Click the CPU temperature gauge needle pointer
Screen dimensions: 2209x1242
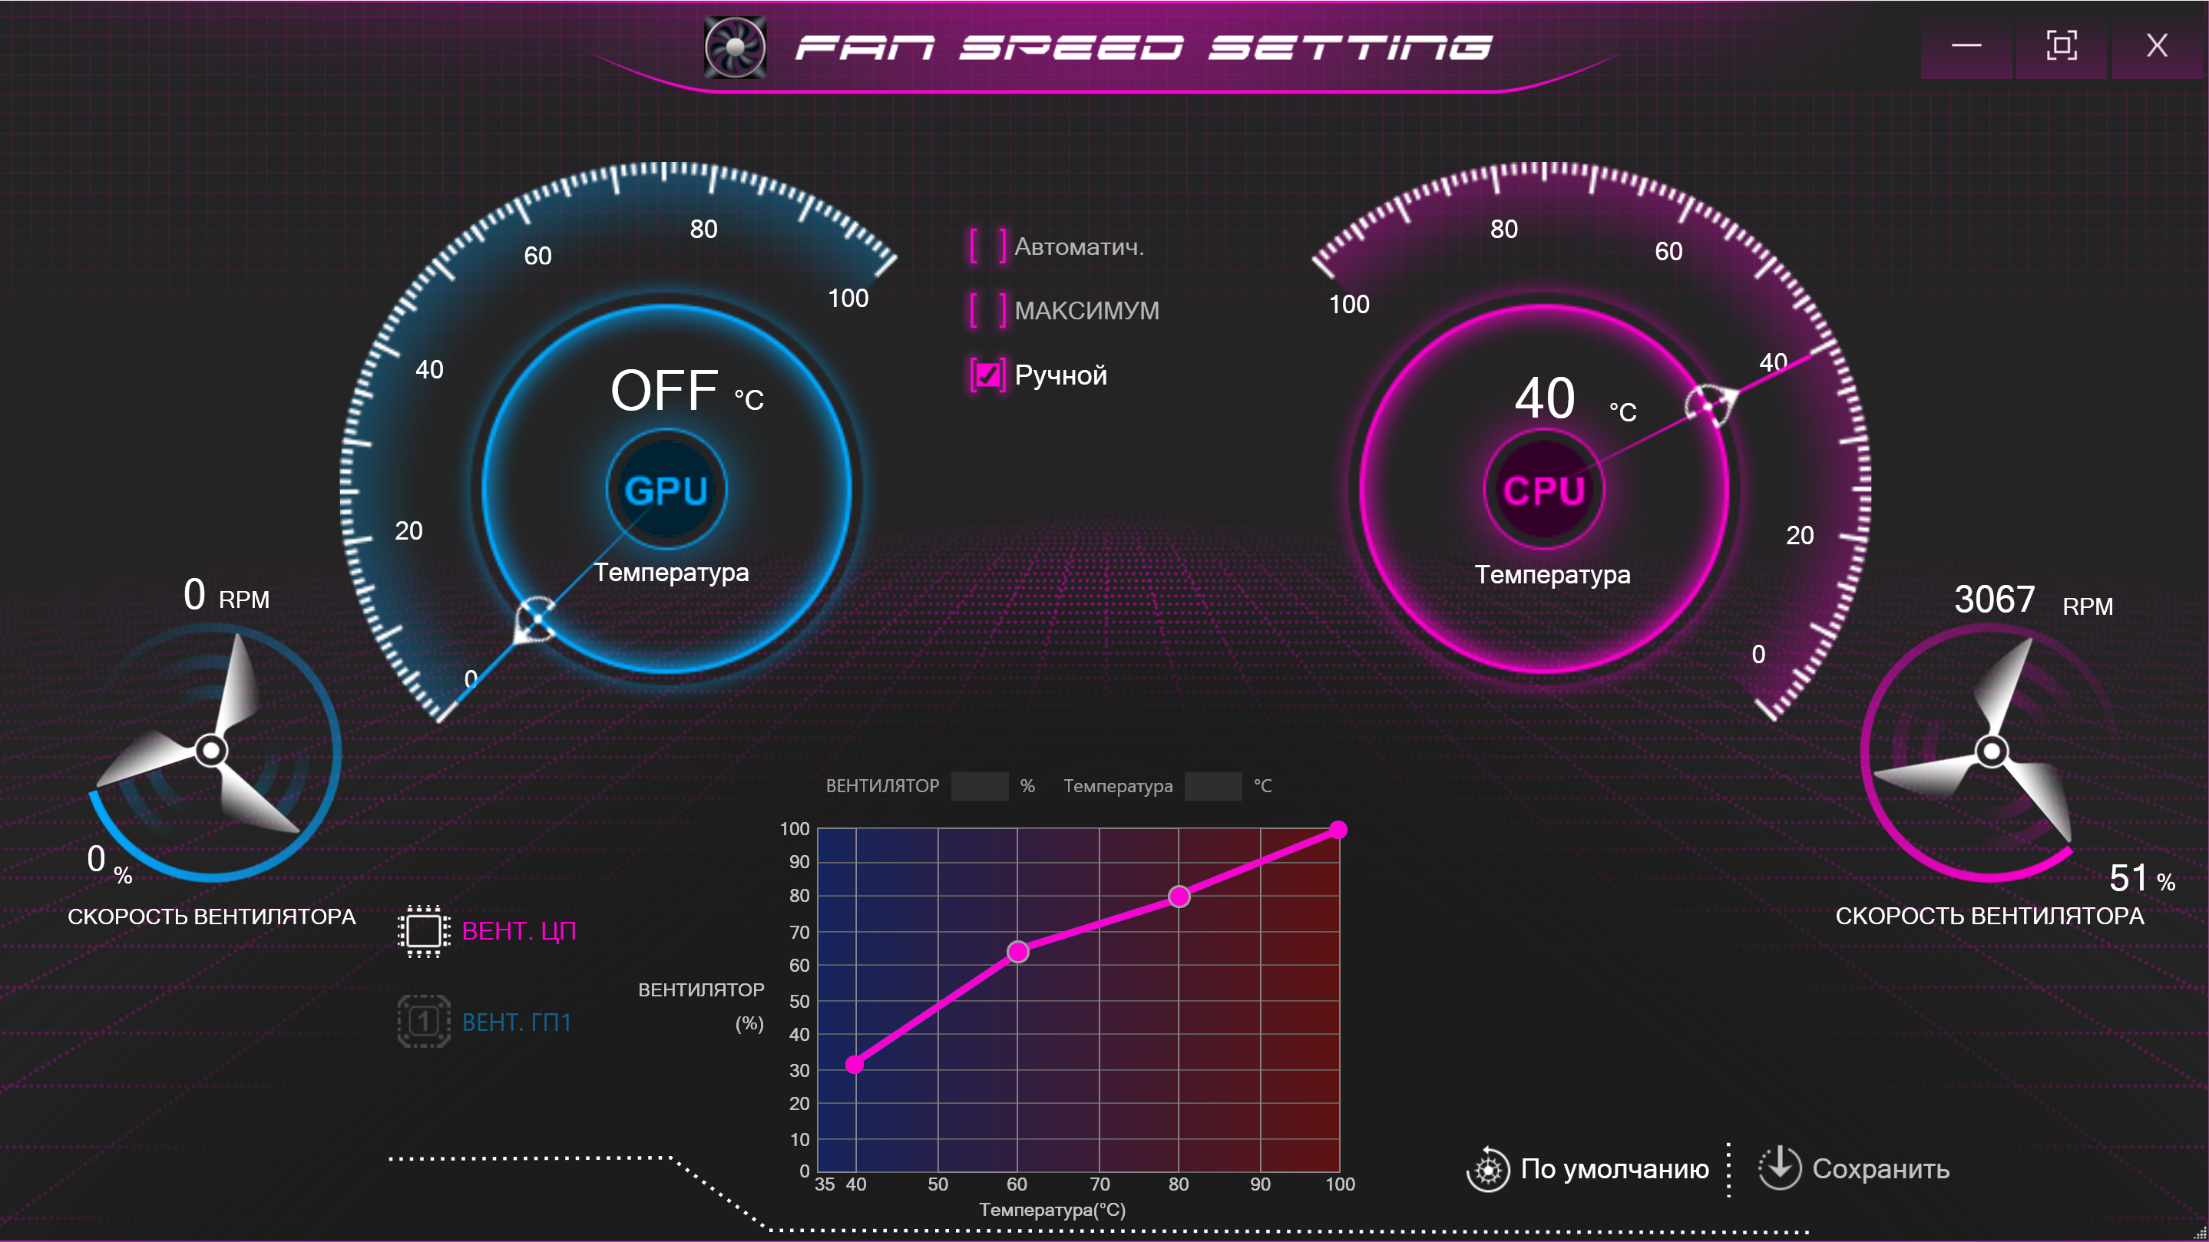pos(1709,405)
